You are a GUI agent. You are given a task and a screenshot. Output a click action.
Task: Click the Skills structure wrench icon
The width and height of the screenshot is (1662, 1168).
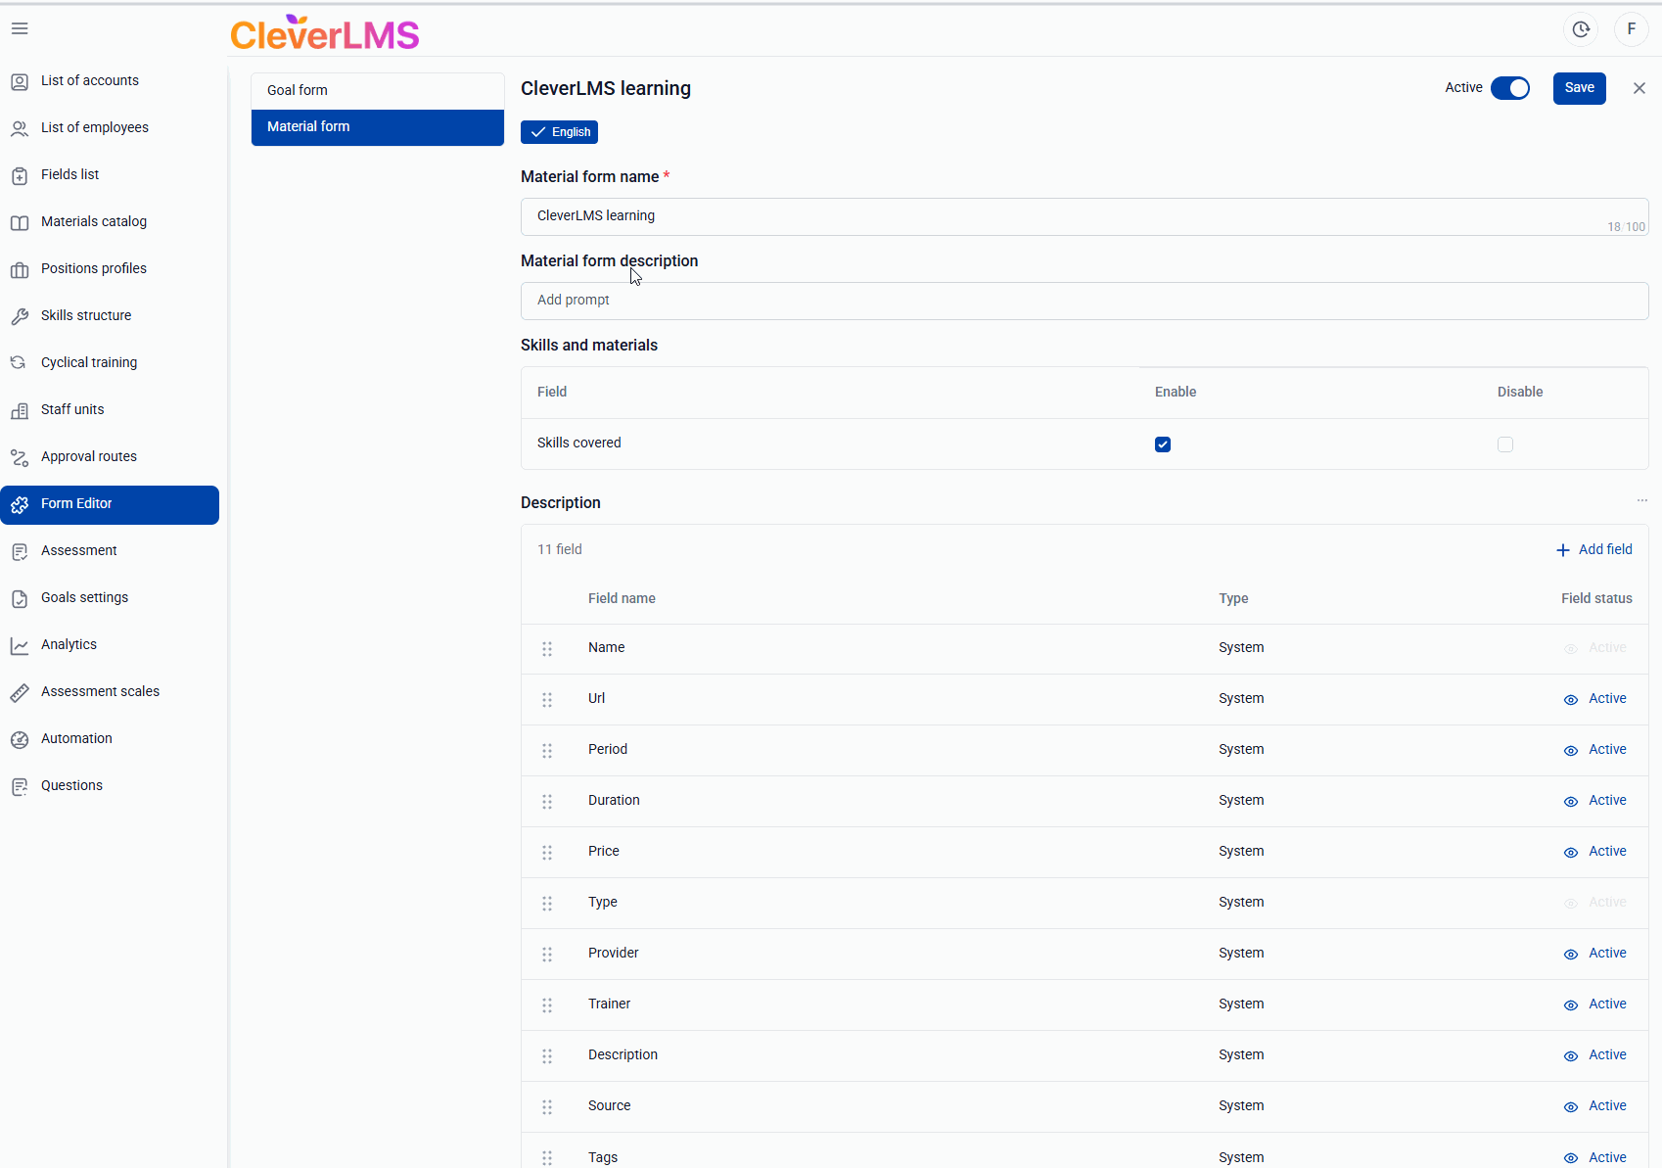[x=20, y=316]
